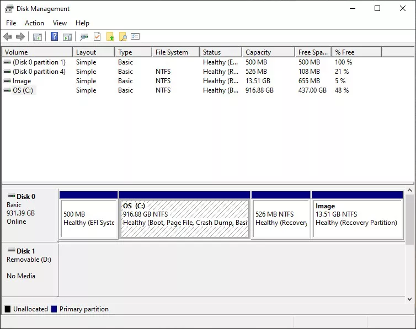This screenshot has width=416, height=329.
Task: Click the magnifier folder search icon
Action: [x=122, y=37]
